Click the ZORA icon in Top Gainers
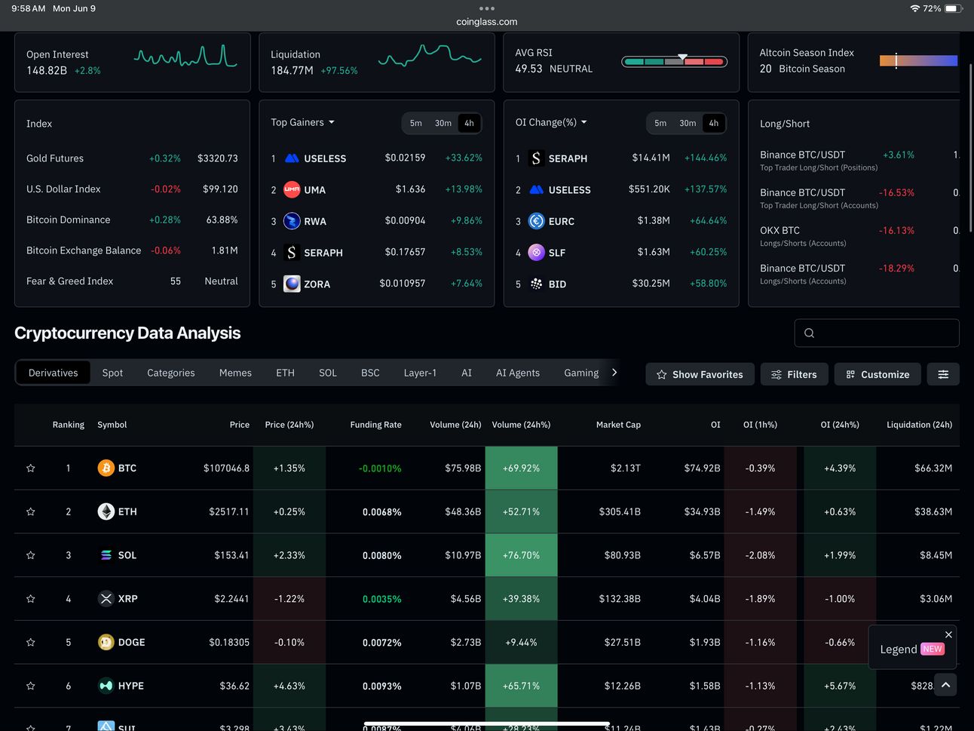Image resolution: width=974 pixels, height=731 pixels. (292, 284)
